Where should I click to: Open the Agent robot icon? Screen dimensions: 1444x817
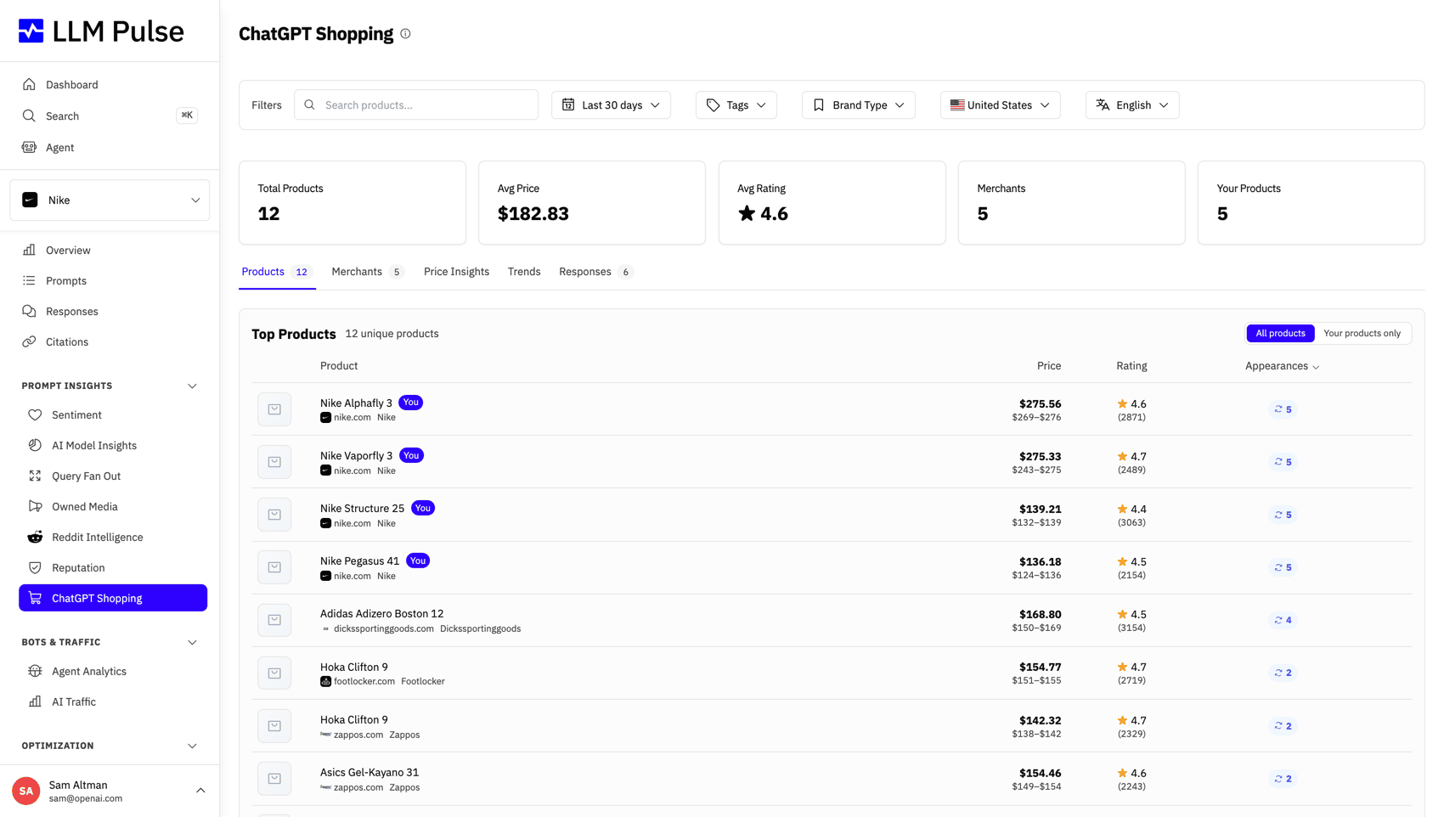(x=29, y=147)
